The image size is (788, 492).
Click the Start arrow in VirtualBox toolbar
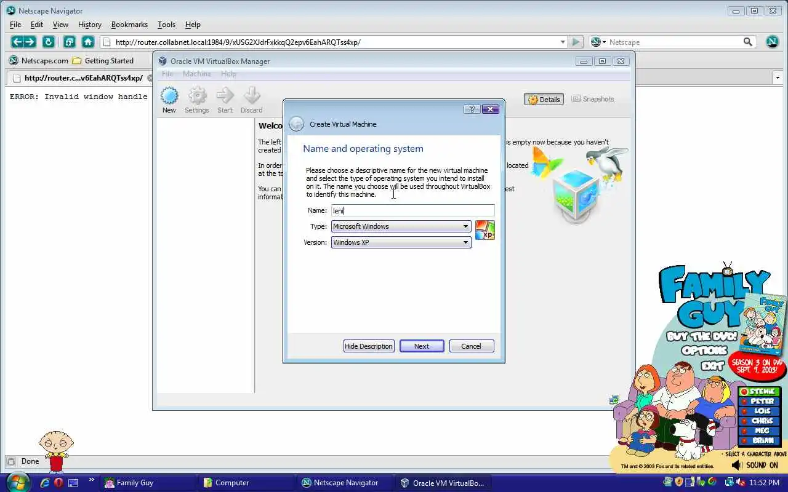225,96
